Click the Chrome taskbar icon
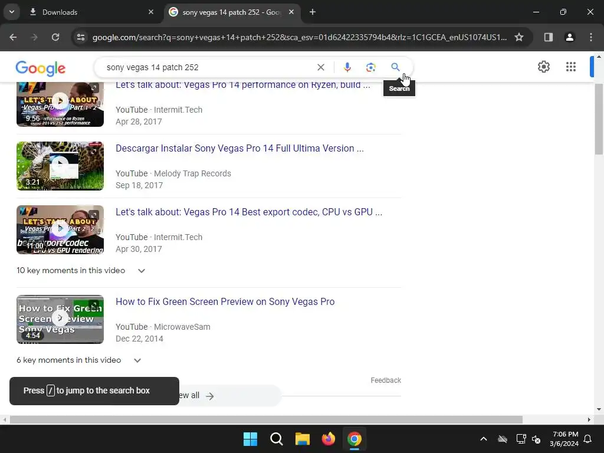 pyautogui.click(x=354, y=439)
